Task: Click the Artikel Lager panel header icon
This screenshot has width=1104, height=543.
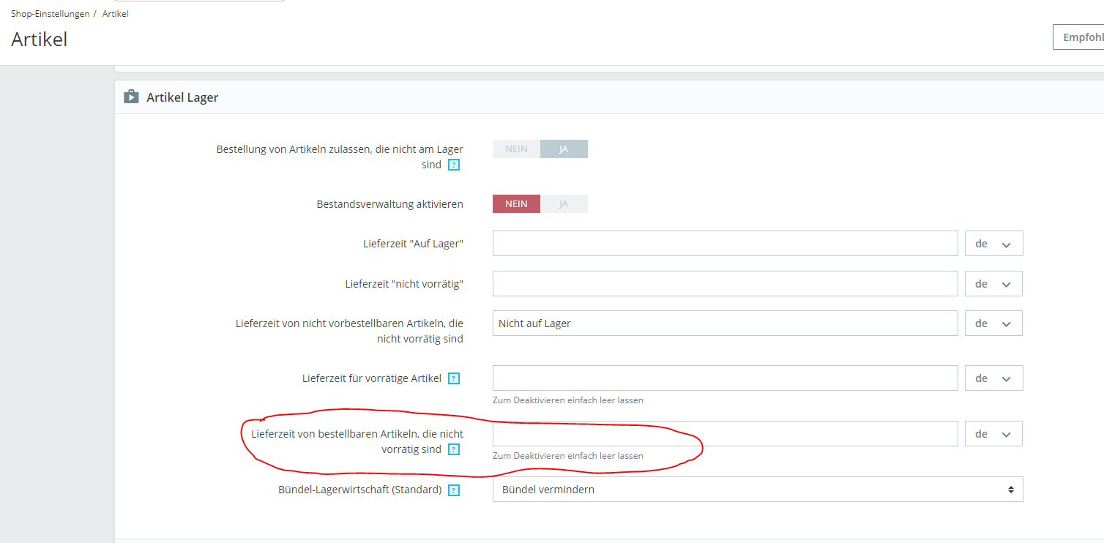Action: click(x=131, y=97)
